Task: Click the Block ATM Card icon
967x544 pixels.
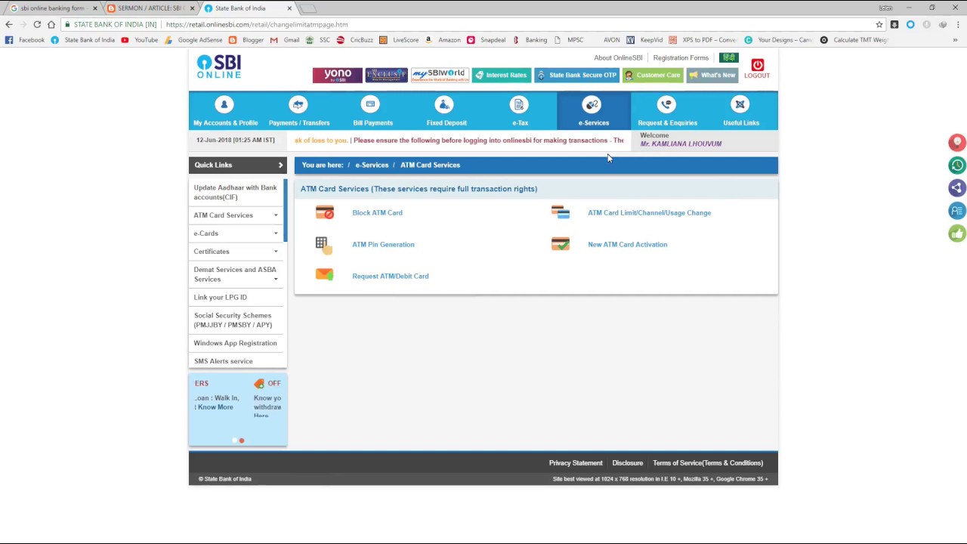Action: point(325,213)
